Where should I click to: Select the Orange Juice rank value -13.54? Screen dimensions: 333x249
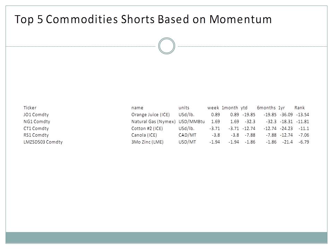click(x=302, y=115)
